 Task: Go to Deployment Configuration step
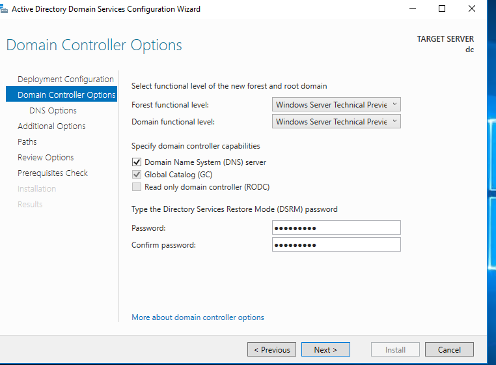pyautogui.click(x=66, y=80)
